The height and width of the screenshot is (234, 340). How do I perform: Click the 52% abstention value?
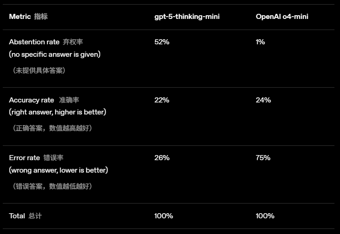(x=162, y=42)
